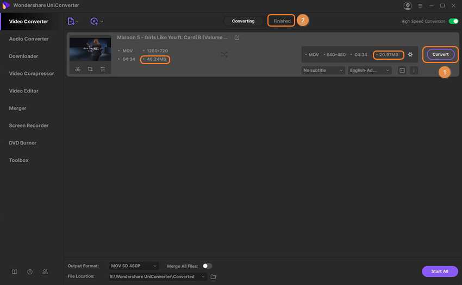Edit the video file name
Viewport: 462px width, 285px height.
[236, 38]
